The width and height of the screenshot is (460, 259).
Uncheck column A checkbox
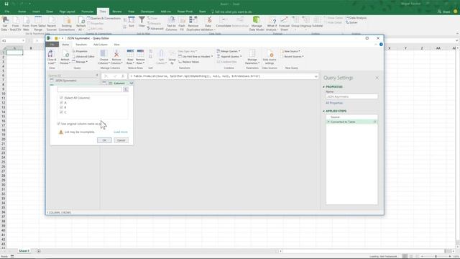click(61, 102)
